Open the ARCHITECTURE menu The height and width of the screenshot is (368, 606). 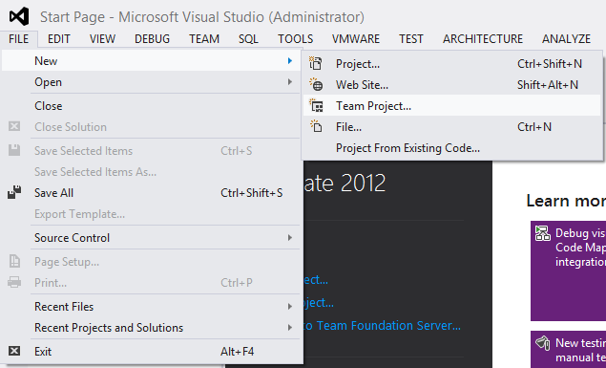point(483,38)
